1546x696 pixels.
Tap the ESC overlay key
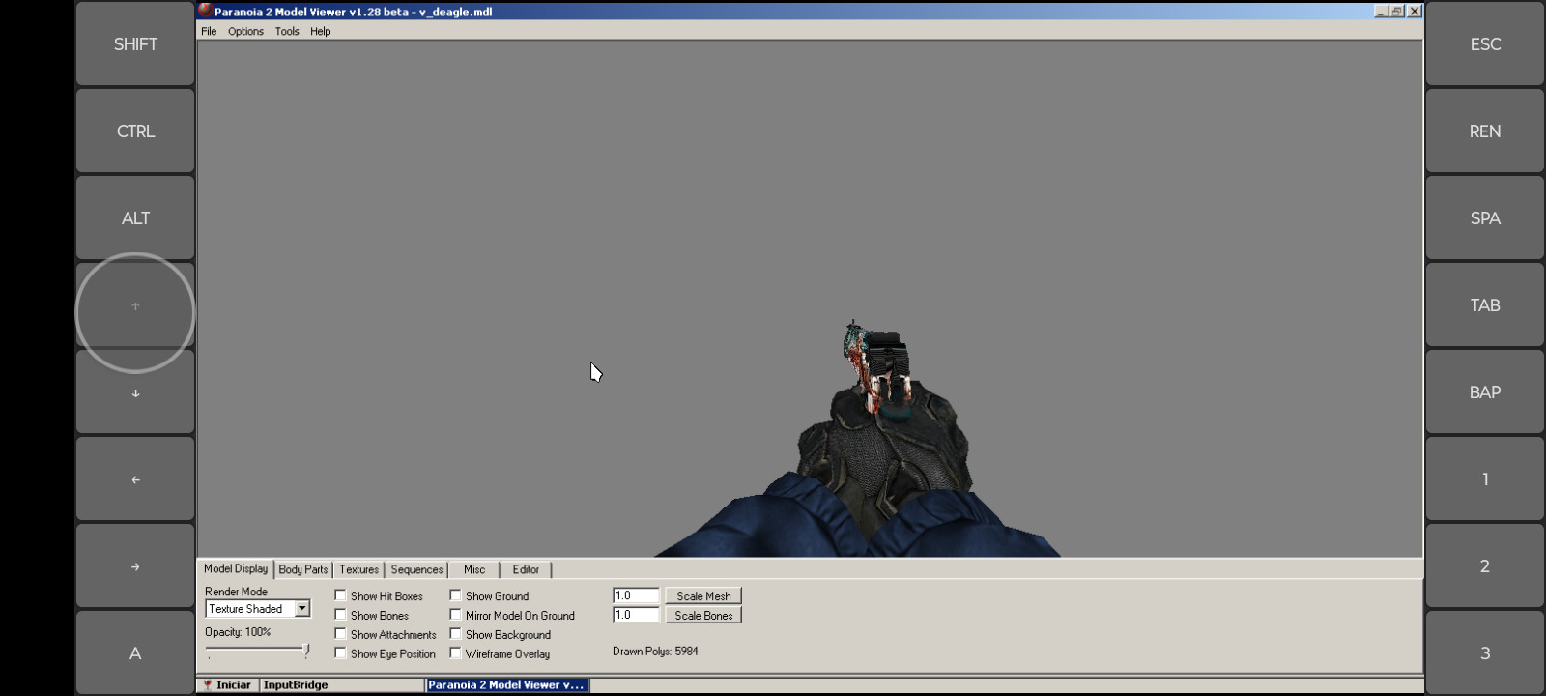(1485, 44)
